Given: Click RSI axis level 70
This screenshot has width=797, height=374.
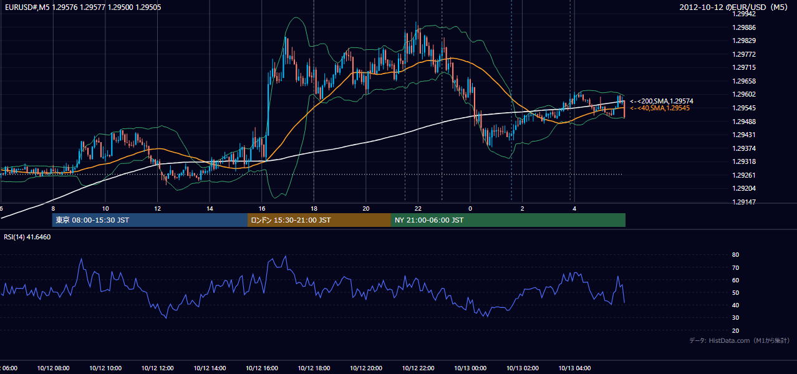Looking at the screenshot, I should click(x=735, y=267).
